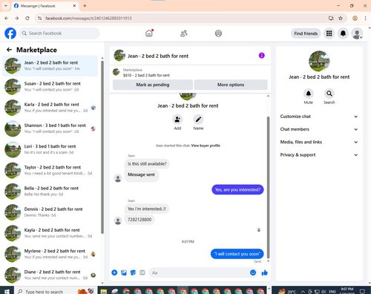Open the Groups icon in top navigation

pos(218,33)
